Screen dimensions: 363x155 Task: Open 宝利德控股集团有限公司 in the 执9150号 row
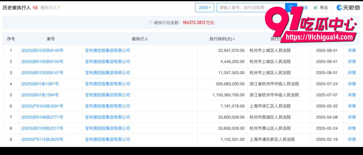coord(107,62)
